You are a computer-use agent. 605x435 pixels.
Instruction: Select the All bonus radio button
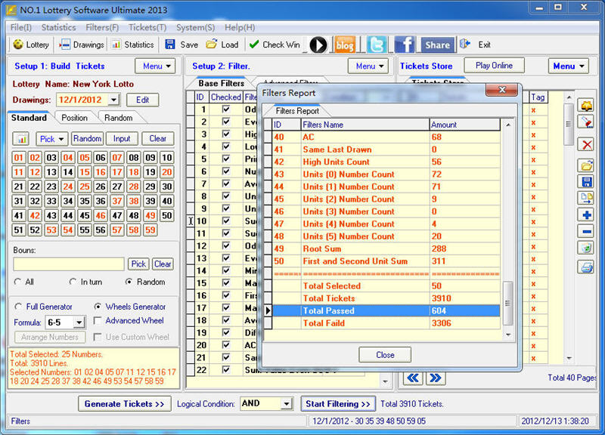[17, 282]
